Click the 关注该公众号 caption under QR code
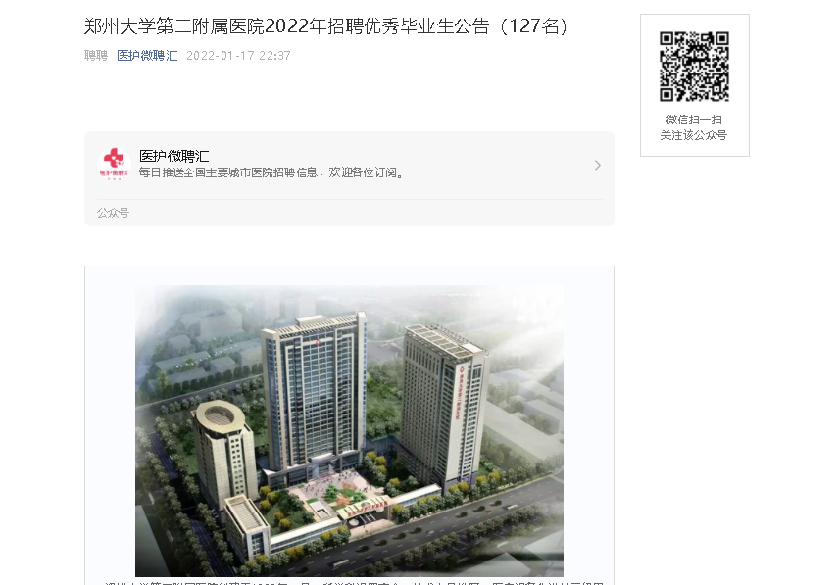The height and width of the screenshot is (585, 839). [x=694, y=135]
